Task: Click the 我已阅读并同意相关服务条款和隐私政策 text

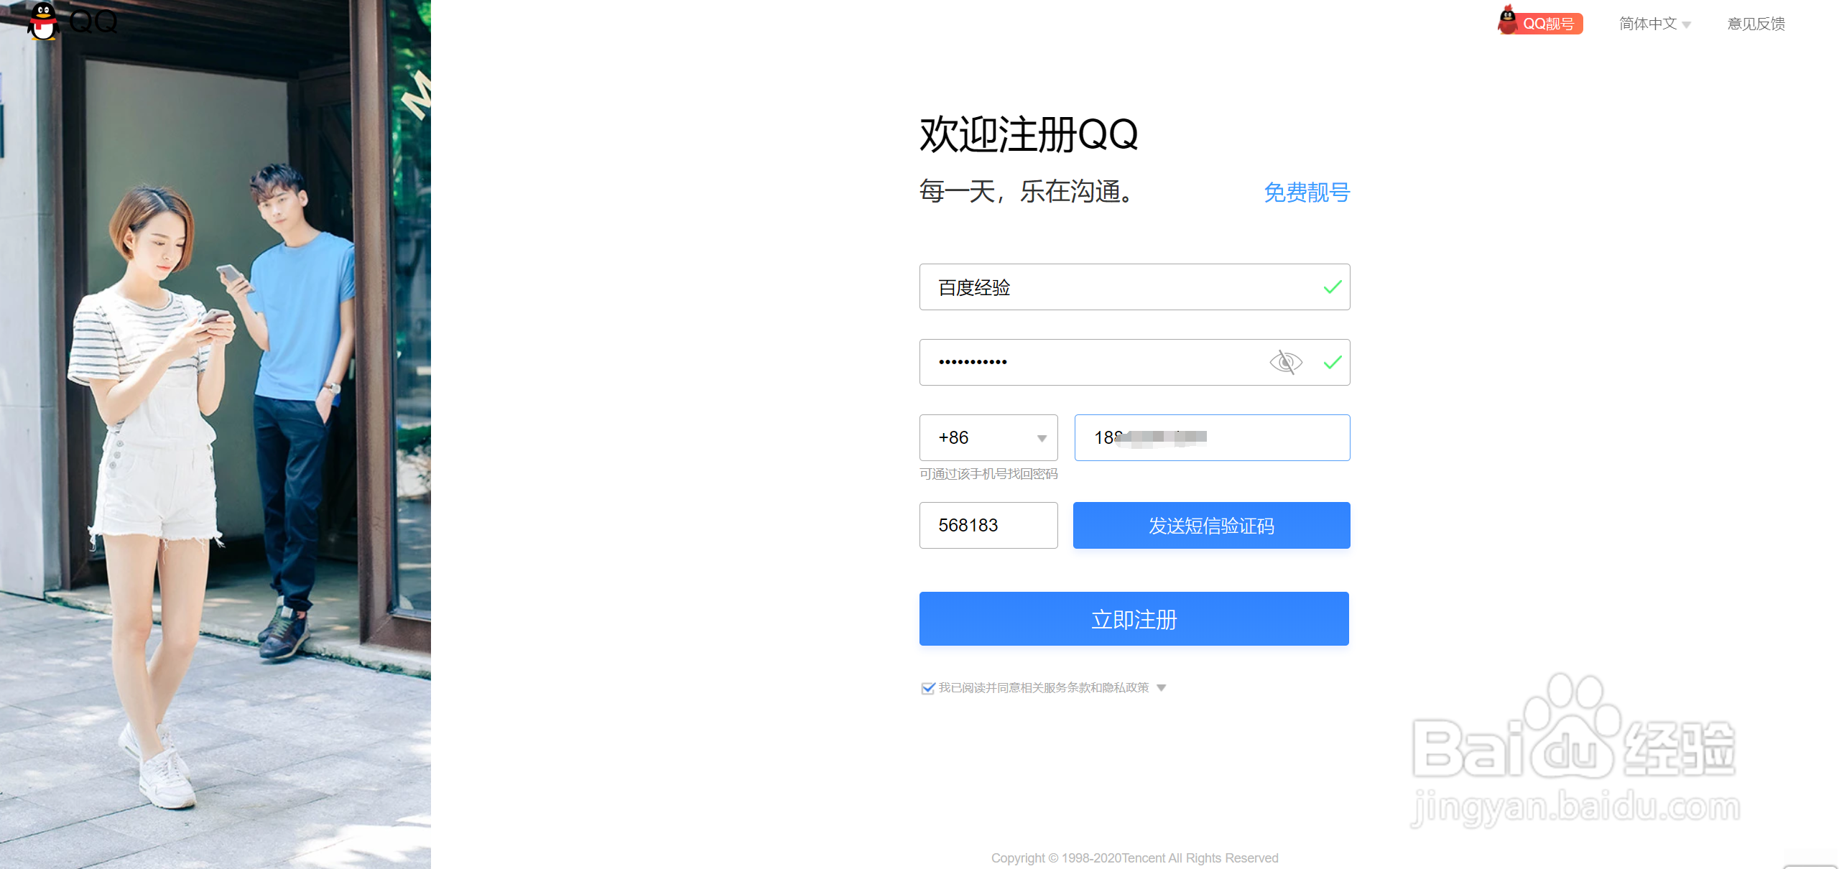Action: tap(1044, 688)
